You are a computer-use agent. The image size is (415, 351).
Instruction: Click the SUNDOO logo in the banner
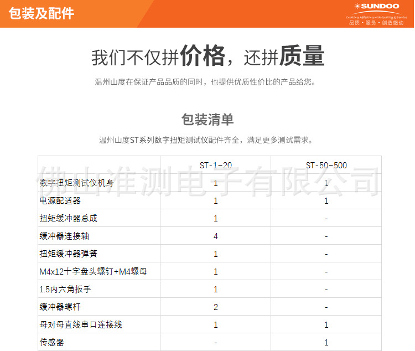(x=377, y=6)
